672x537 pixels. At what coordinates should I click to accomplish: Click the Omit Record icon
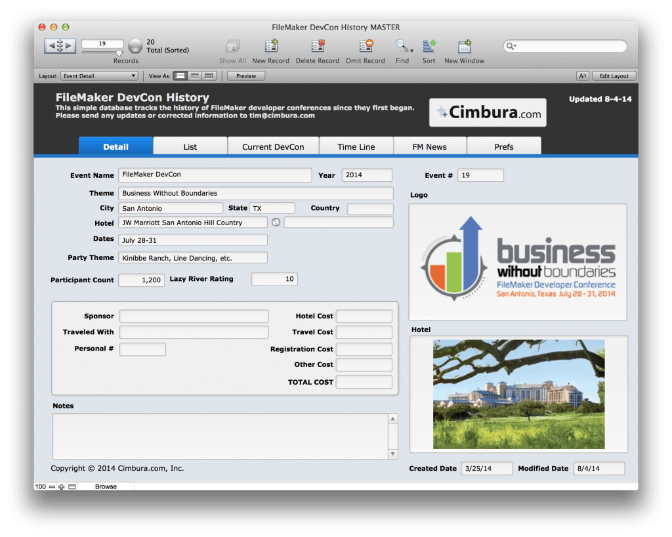(366, 47)
